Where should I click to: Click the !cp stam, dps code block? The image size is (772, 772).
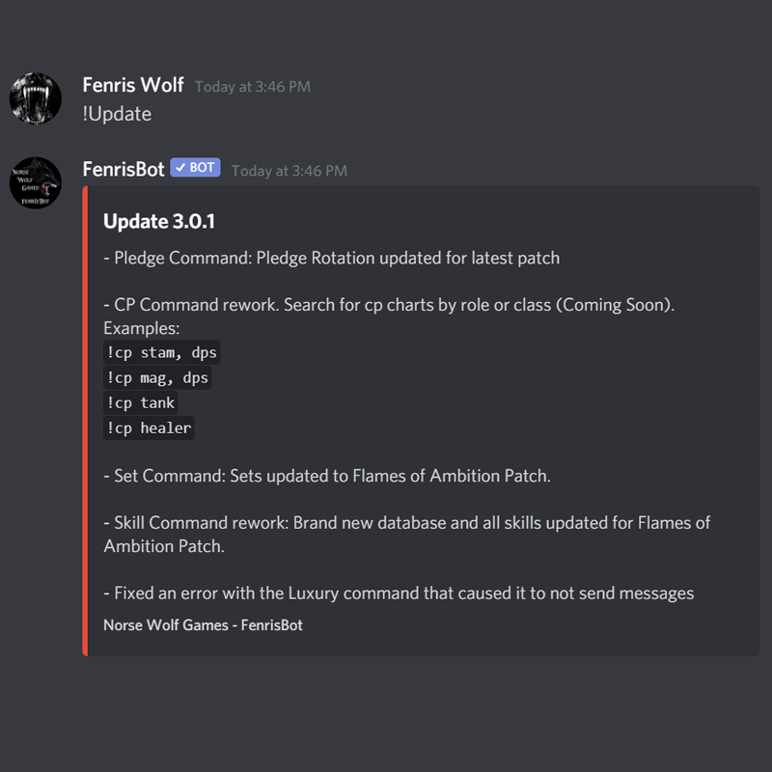coord(161,352)
